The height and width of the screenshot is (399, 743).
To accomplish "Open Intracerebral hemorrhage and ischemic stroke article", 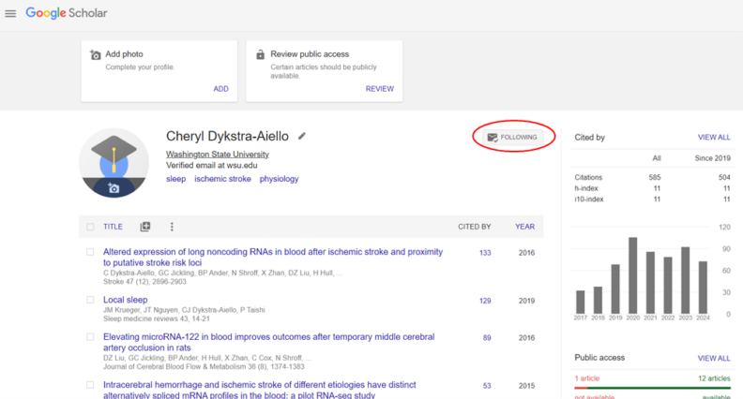I will click(x=260, y=390).
